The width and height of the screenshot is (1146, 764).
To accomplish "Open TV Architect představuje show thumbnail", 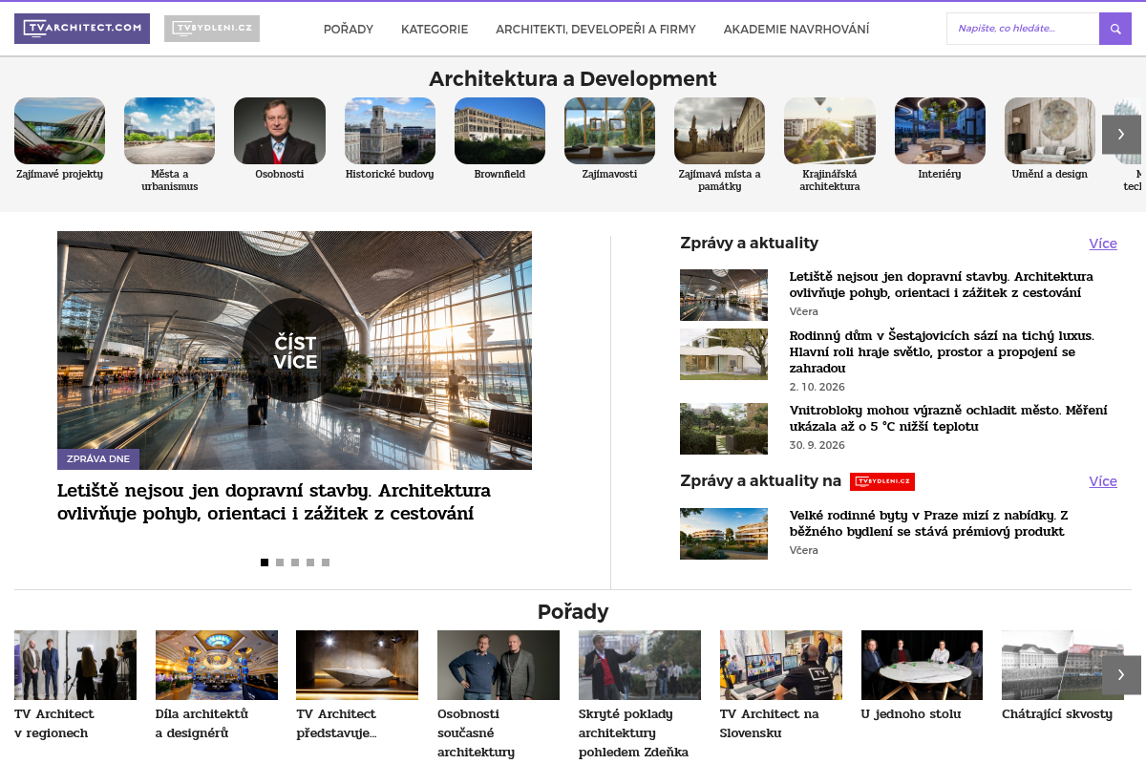I will [357, 665].
